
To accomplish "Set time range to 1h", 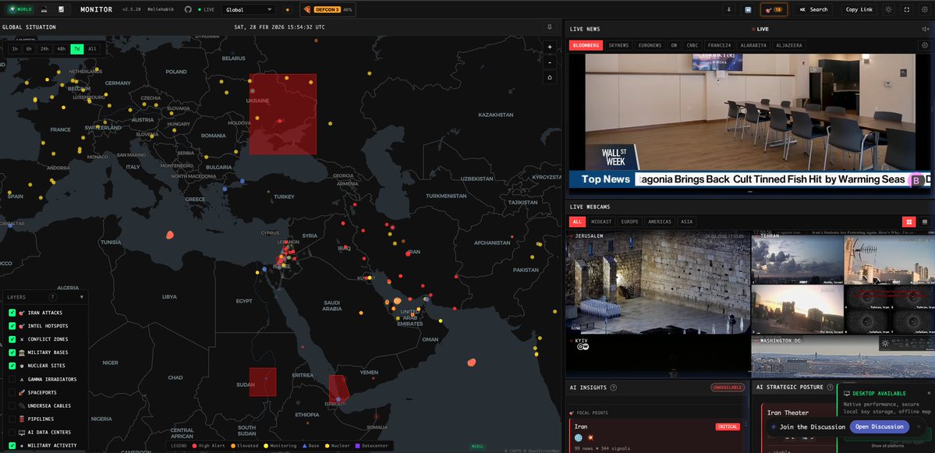I will (x=15, y=49).
